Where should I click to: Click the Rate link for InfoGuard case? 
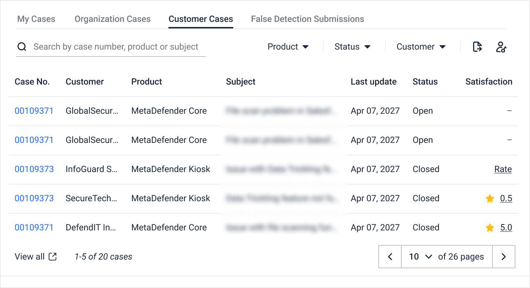click(503, 169)
